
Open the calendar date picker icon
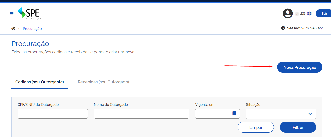234,113
